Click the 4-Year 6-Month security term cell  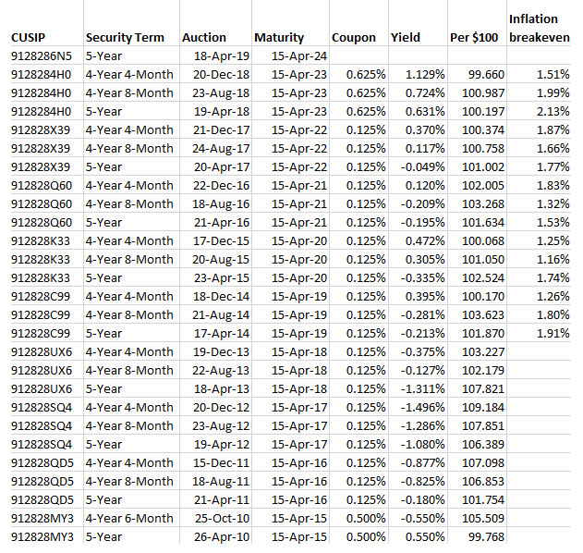coord(128,519)
